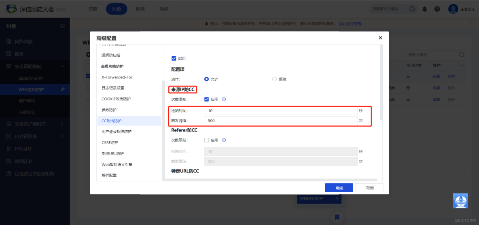Image resolution: width=479 pixels, height=225 pixels.
Task: Click the pin icon next to WEB应用防护
Action: [x=62, y=89]
